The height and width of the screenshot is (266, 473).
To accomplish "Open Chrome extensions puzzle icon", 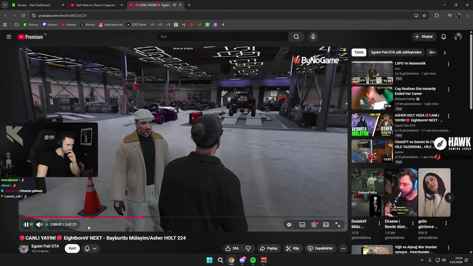I will pyautogui.click(x=436, y=16).
